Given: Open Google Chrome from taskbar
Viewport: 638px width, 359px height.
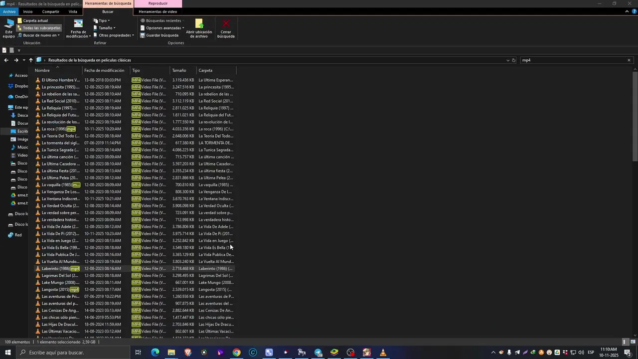Looking at the screenshot, I should click(236, 353).
